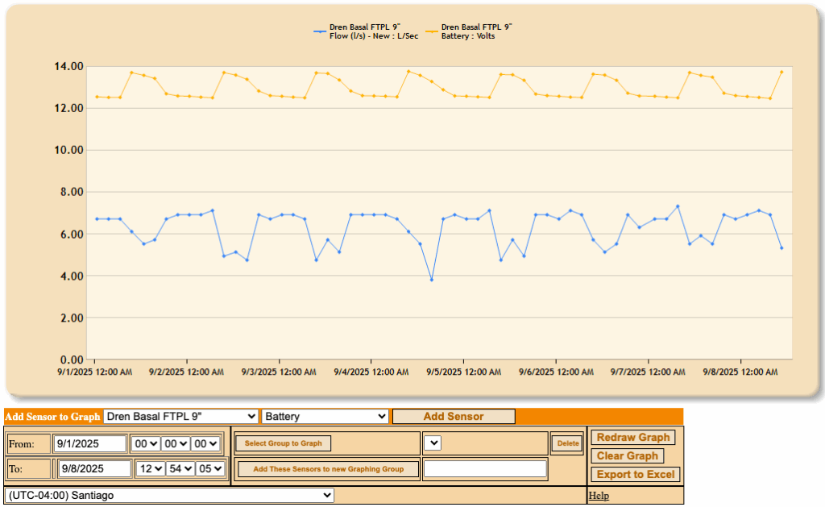
Task: Open the To seconds dropdown showing 05
Action: tap(210, 468)
